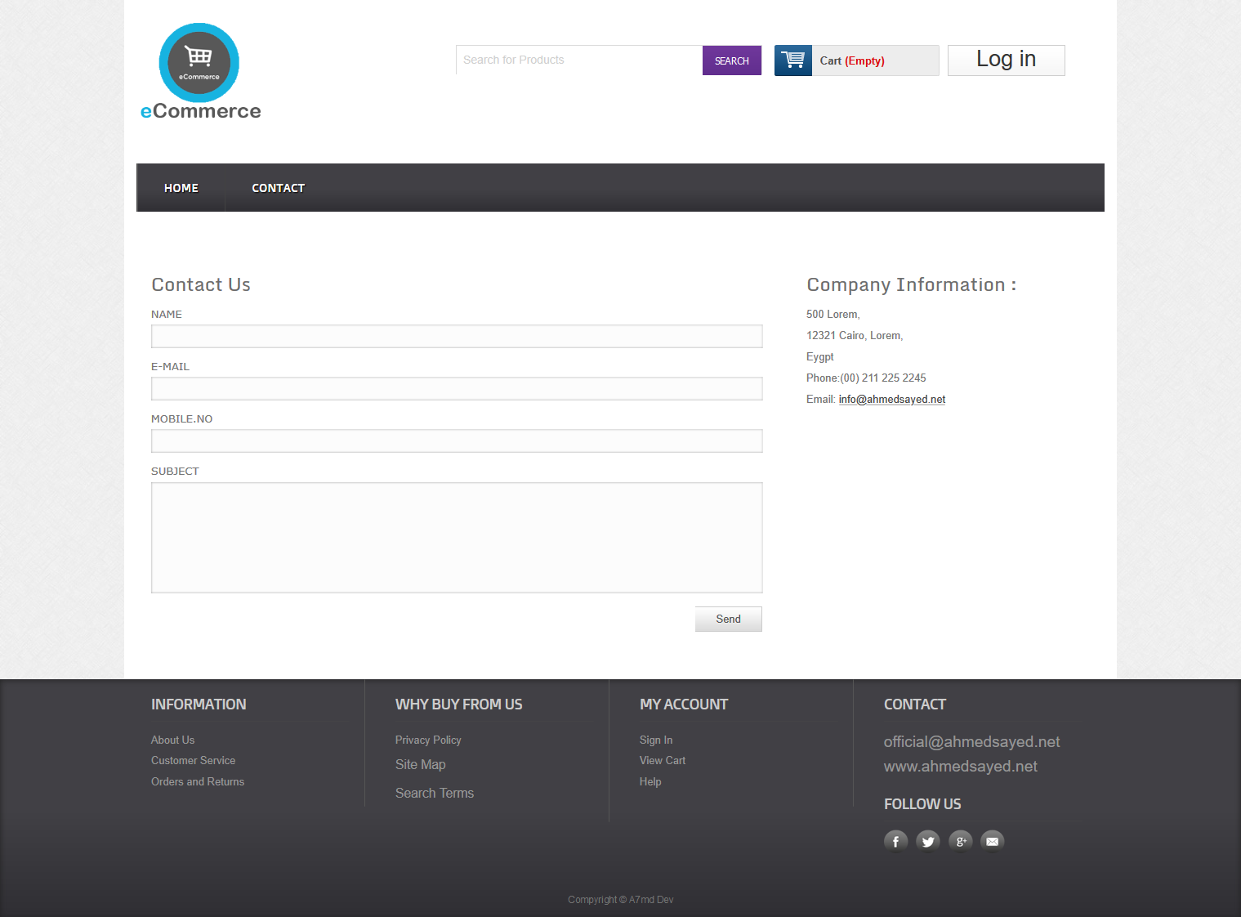Click the E-MAIL input field
The width and height of the screenshot is (1241, 917).
coord(457,388)
